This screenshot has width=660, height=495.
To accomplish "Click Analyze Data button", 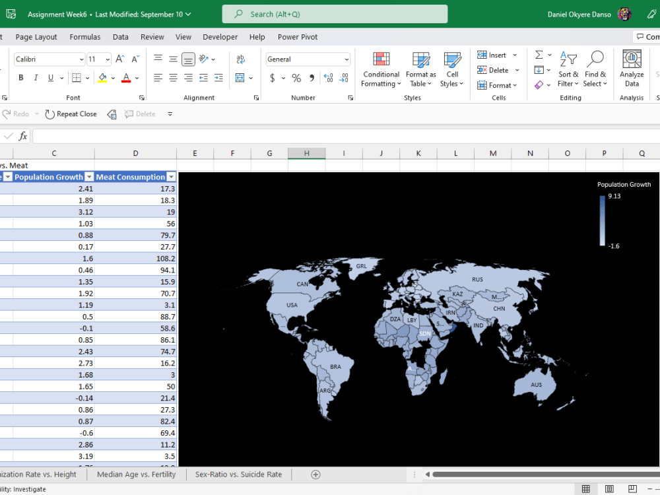I will pyautogui.click(x=632, y=69).
